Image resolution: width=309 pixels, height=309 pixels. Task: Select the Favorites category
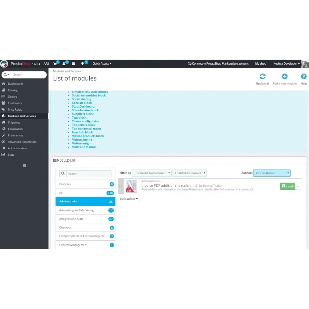pos(85,184)
